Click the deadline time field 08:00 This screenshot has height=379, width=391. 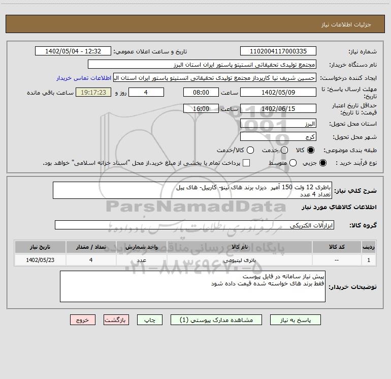point(201,92)
